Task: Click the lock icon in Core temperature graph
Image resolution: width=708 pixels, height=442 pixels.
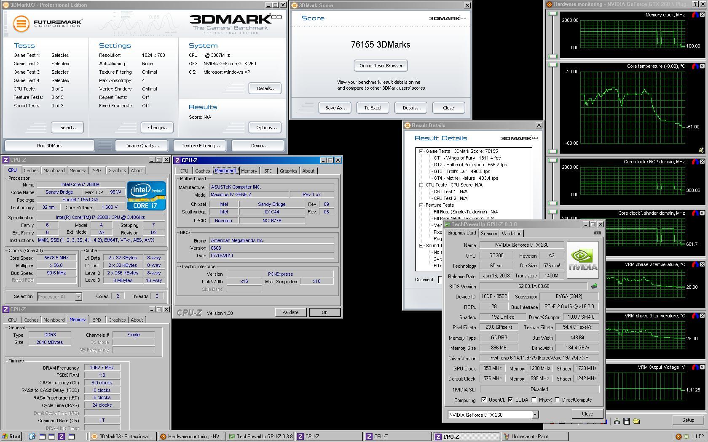Action: 701,150
